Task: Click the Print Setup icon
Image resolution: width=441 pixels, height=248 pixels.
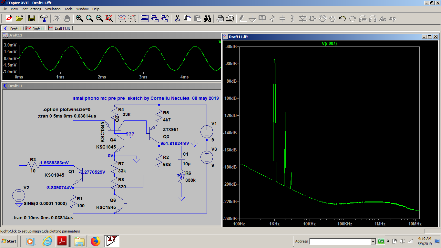Action: [x=220, y=18]
